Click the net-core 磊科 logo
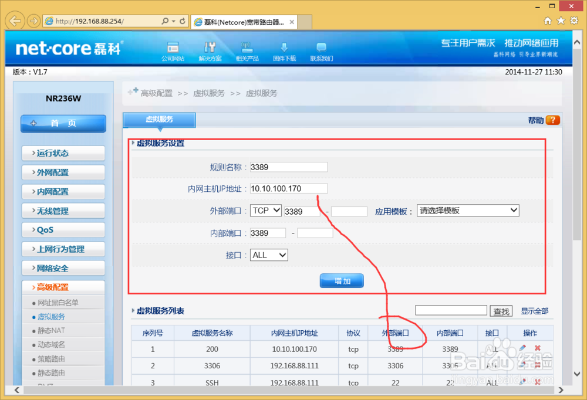Image resolution: width=587 pixels, height=400 pixels. [x=69, y=49]
